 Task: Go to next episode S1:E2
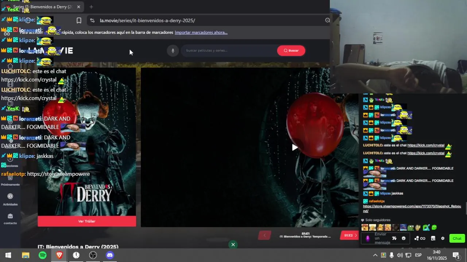[350, 235]
